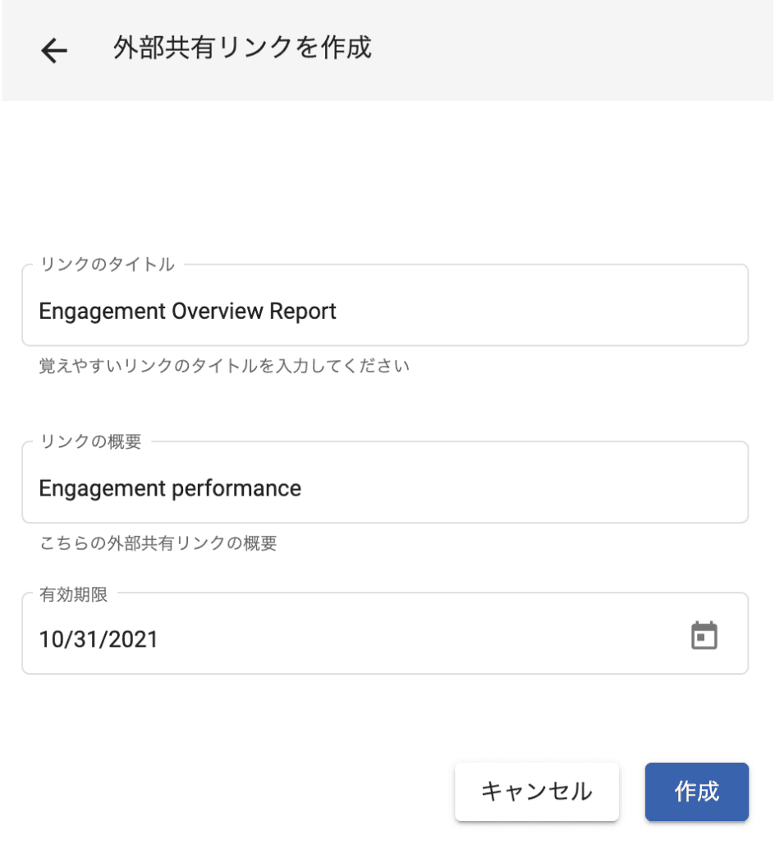The image size is (775, 863).
Task: Select the day "31" in expiration date
Action: point(85,639)
